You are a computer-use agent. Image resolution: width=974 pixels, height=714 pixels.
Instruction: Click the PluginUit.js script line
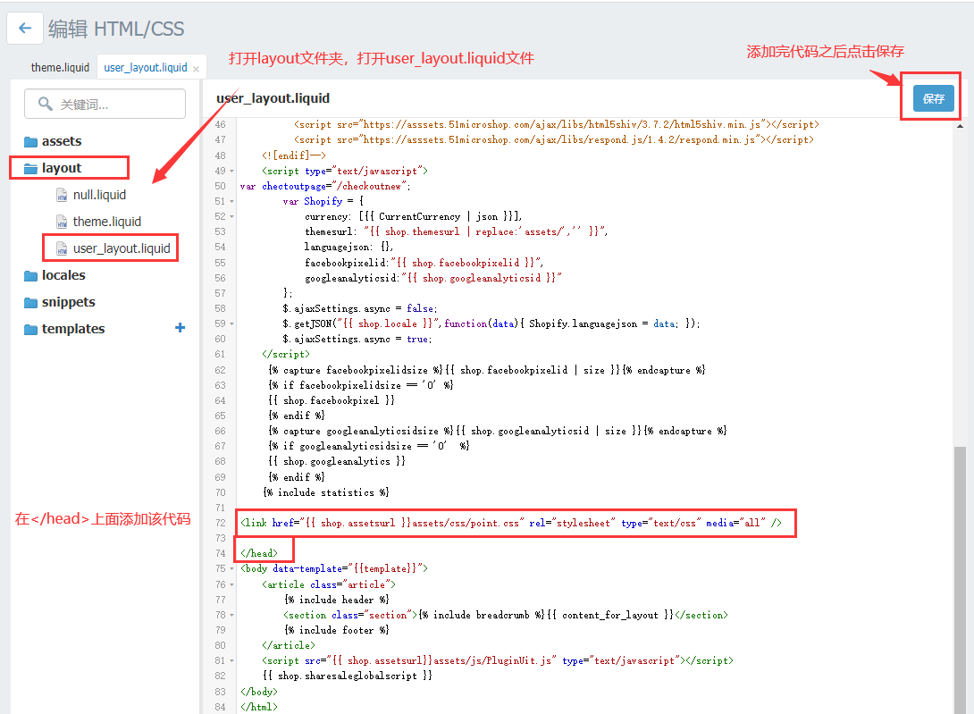(x=498, y=661)
